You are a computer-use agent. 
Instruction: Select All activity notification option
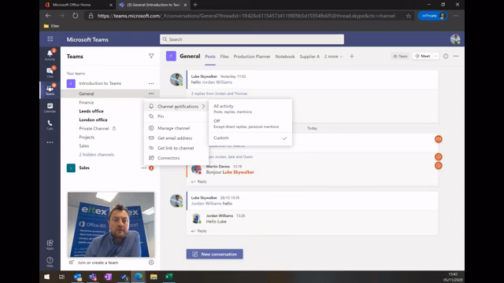pos(250,108)
